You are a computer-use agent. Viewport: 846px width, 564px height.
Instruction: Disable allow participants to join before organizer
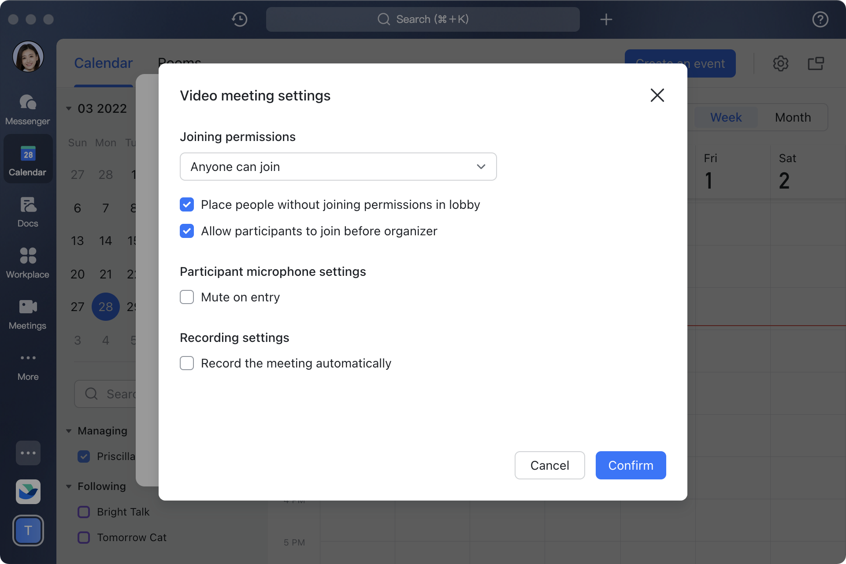point(187,231)
